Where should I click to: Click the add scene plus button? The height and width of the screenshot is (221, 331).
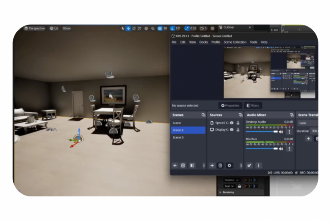(175, 165)
